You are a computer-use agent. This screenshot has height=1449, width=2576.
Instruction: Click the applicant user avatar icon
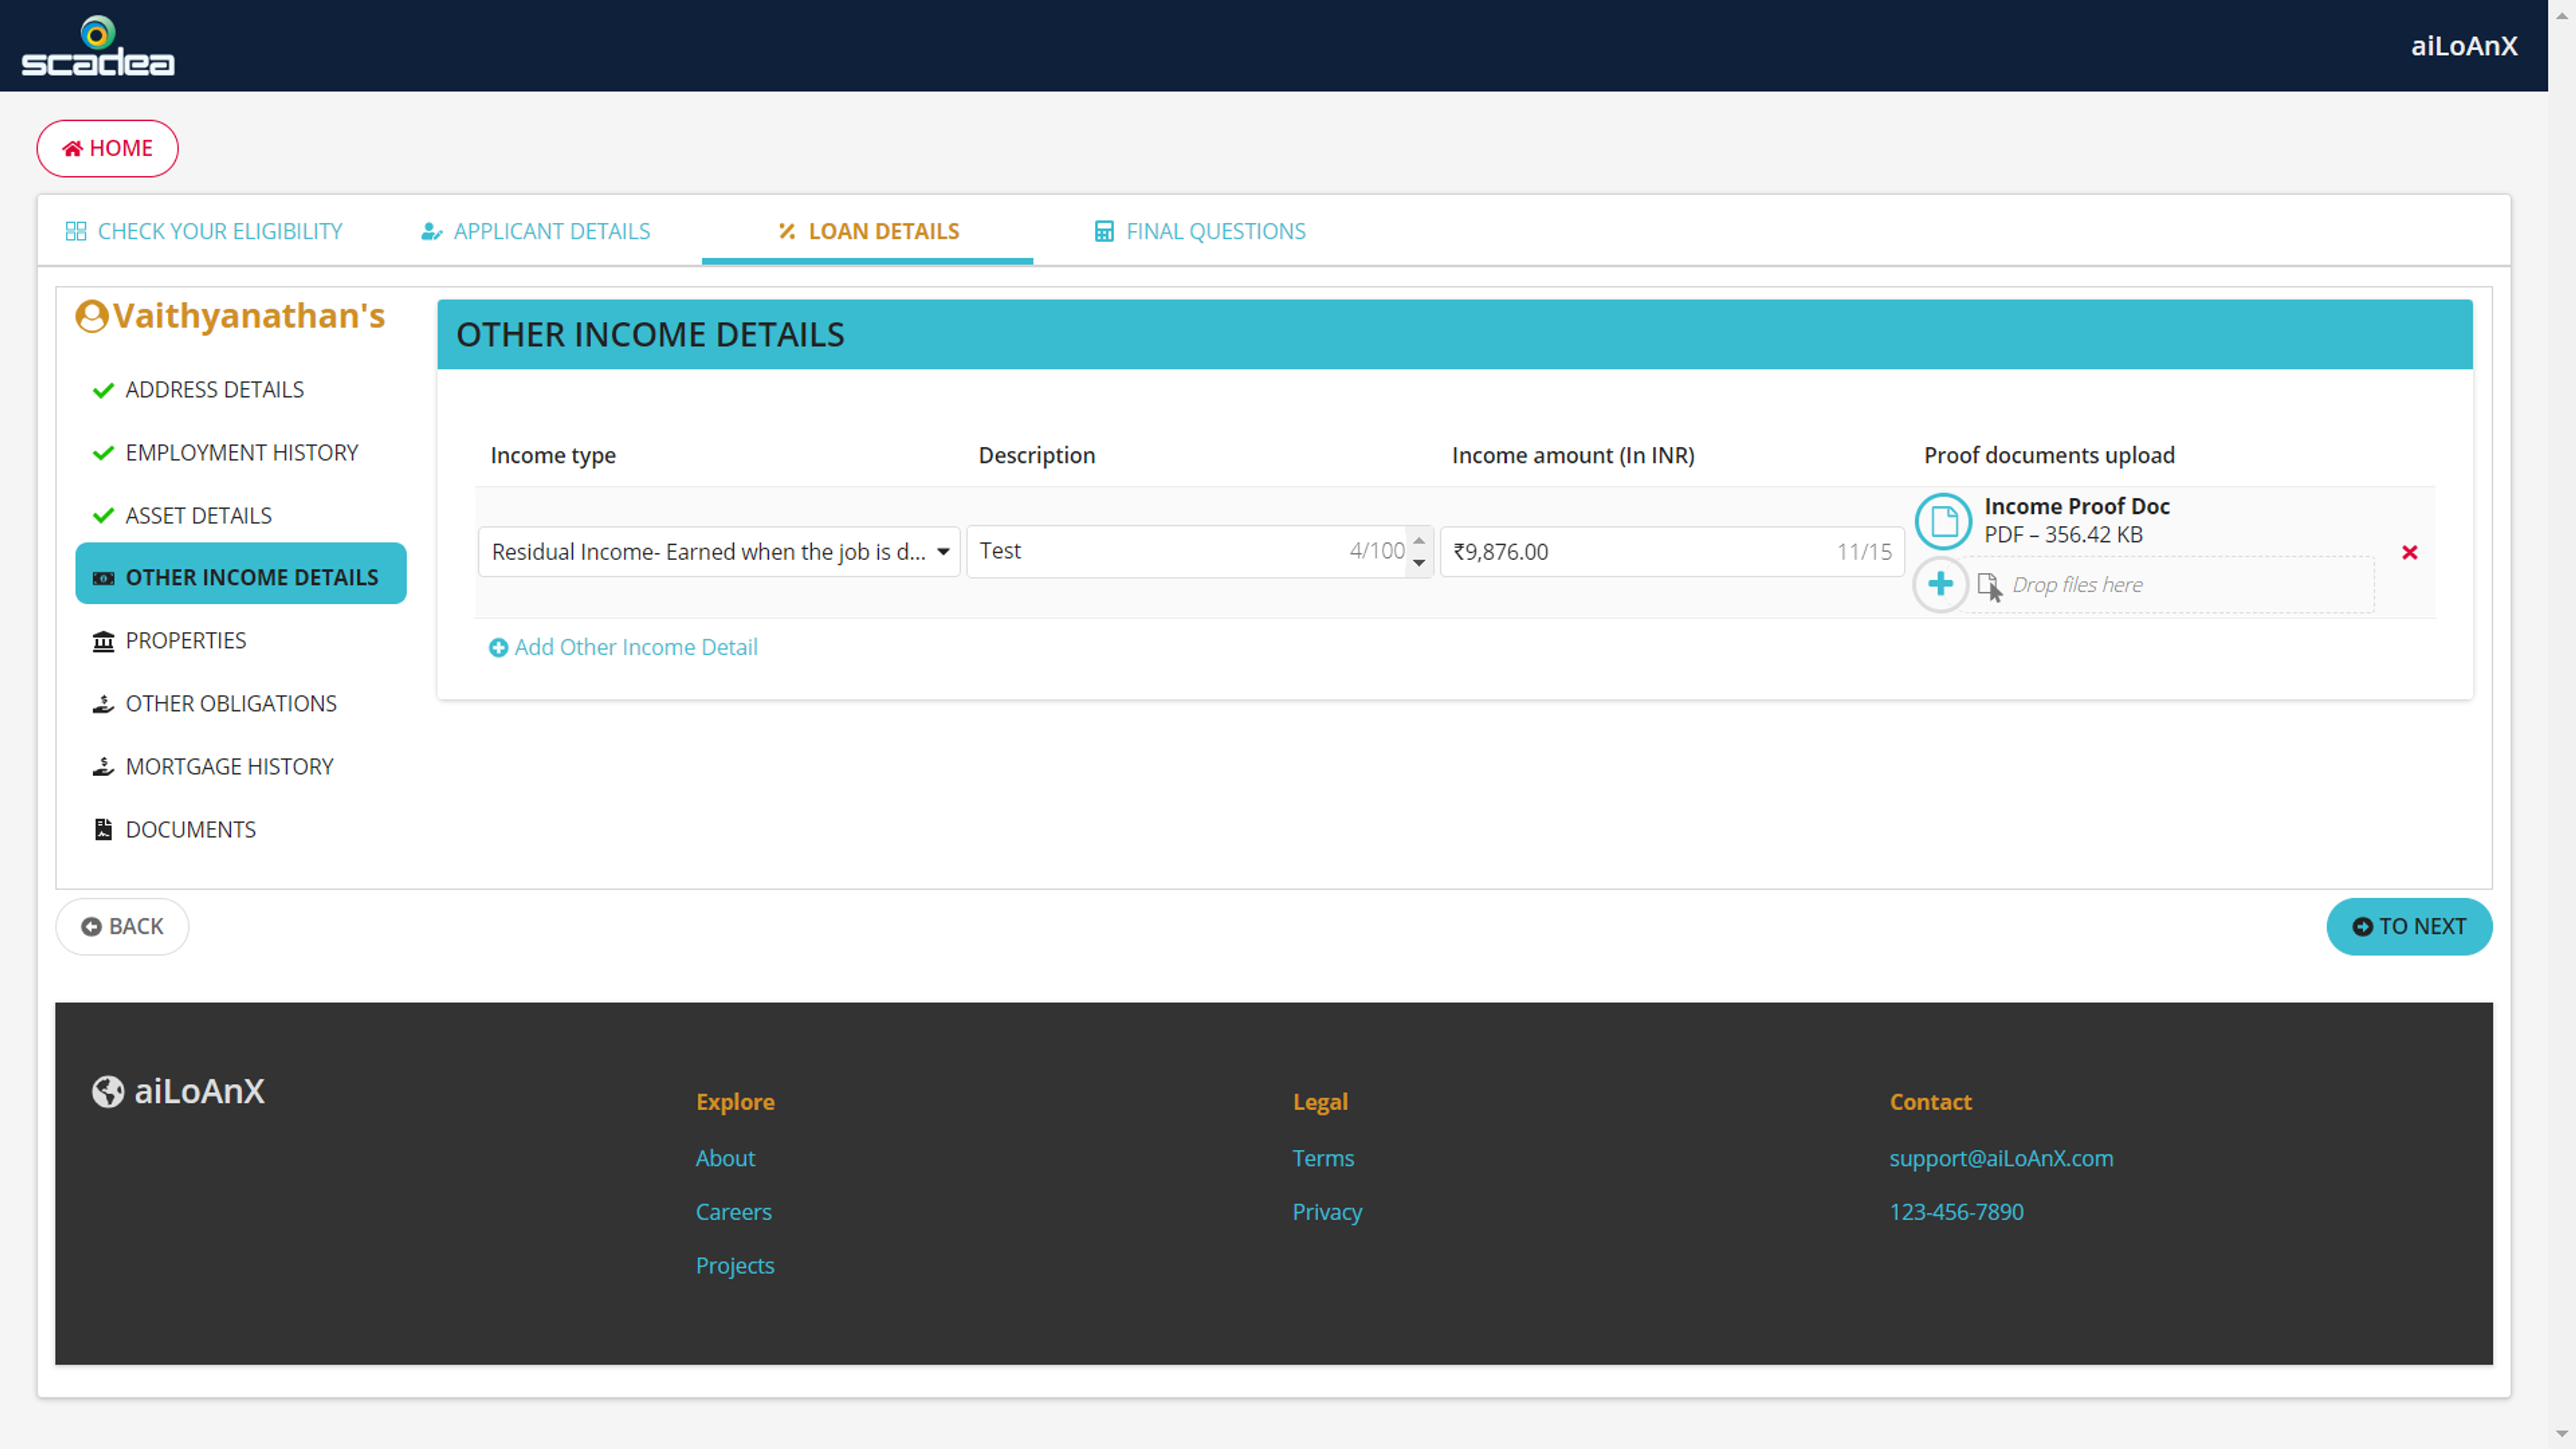(x=92, y=316)
